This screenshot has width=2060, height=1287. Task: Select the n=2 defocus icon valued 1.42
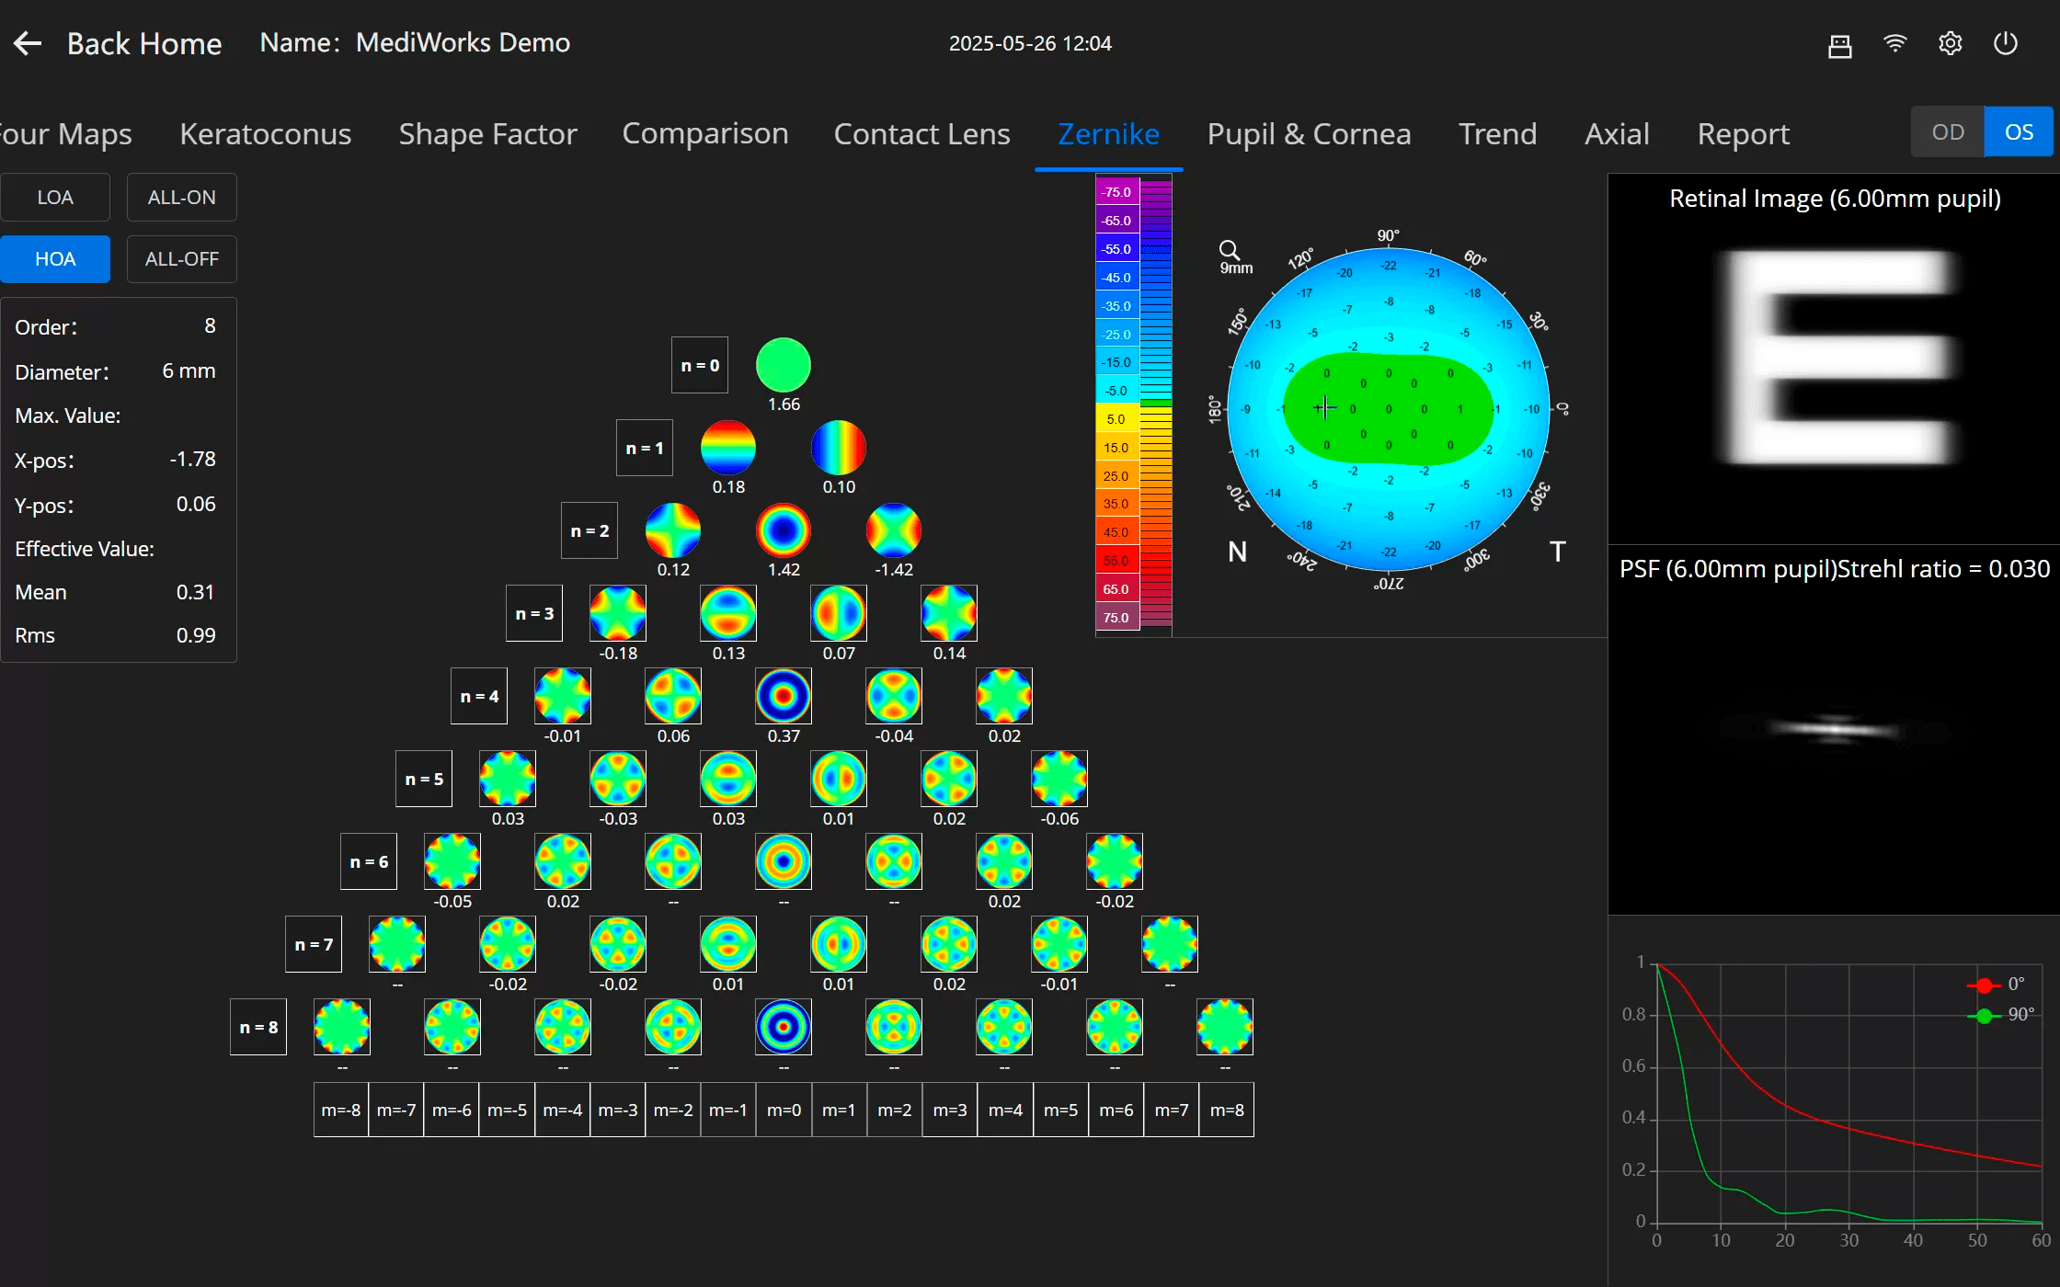click(783, 530)
